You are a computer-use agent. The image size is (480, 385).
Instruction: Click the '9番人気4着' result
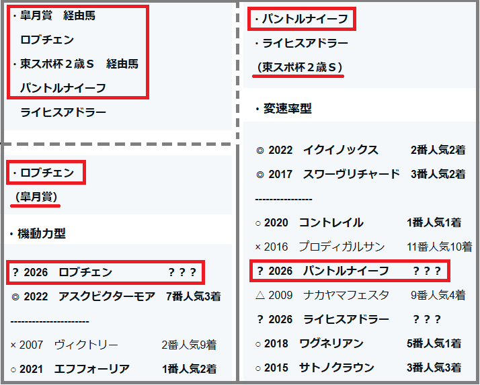pos(438,295)
